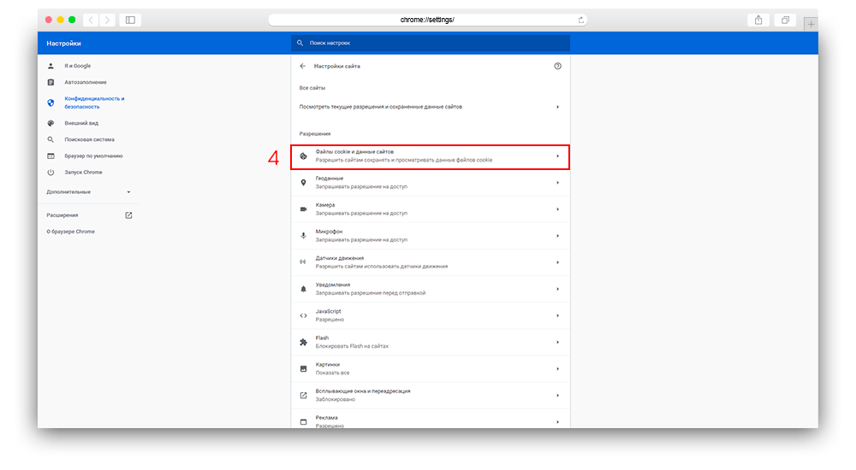Viewport: 856px width, 470px height.
Task: Click the reload icon in address bar
Action: click(581, 21)
